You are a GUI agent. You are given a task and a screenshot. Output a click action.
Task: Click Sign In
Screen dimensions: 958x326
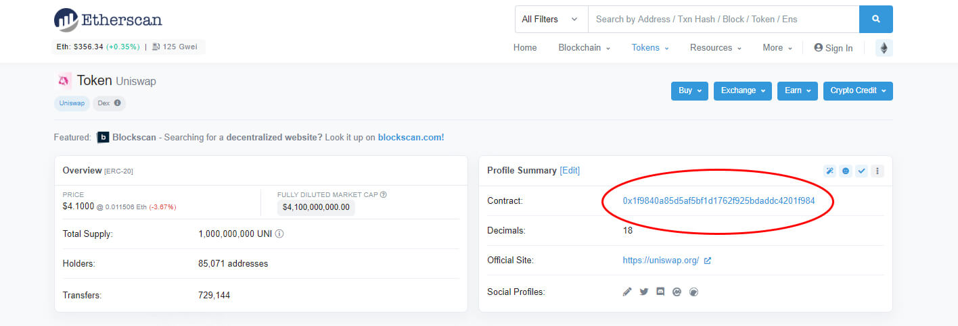834,48
